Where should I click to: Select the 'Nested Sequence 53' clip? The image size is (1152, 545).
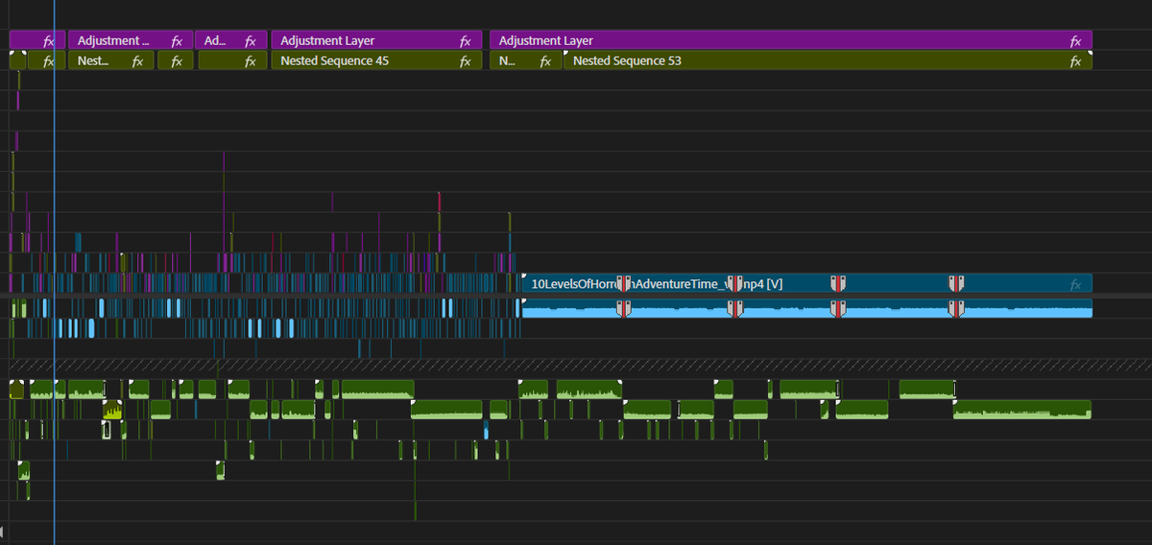[x=828, y=61]
